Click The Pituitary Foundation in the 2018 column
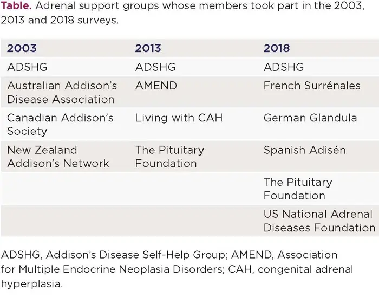Image resolution: width=379 pixels, height=297 pixels. point(298,189)
